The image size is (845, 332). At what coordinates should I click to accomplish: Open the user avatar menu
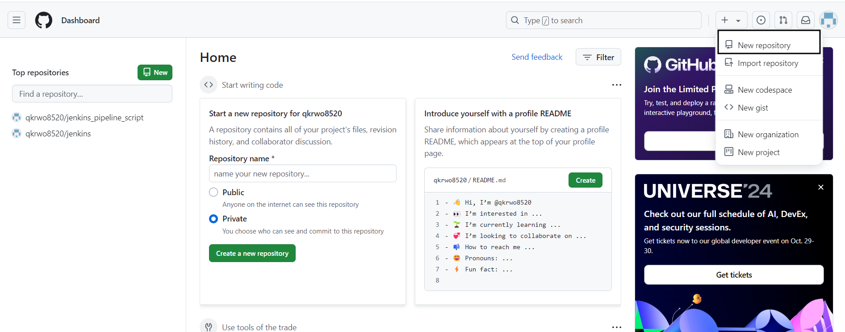(828, 20)
